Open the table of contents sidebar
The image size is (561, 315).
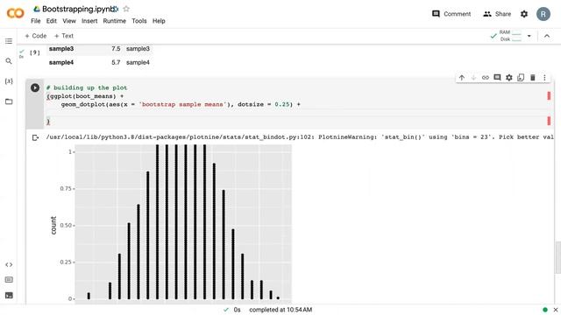click(x=9, y=41)
